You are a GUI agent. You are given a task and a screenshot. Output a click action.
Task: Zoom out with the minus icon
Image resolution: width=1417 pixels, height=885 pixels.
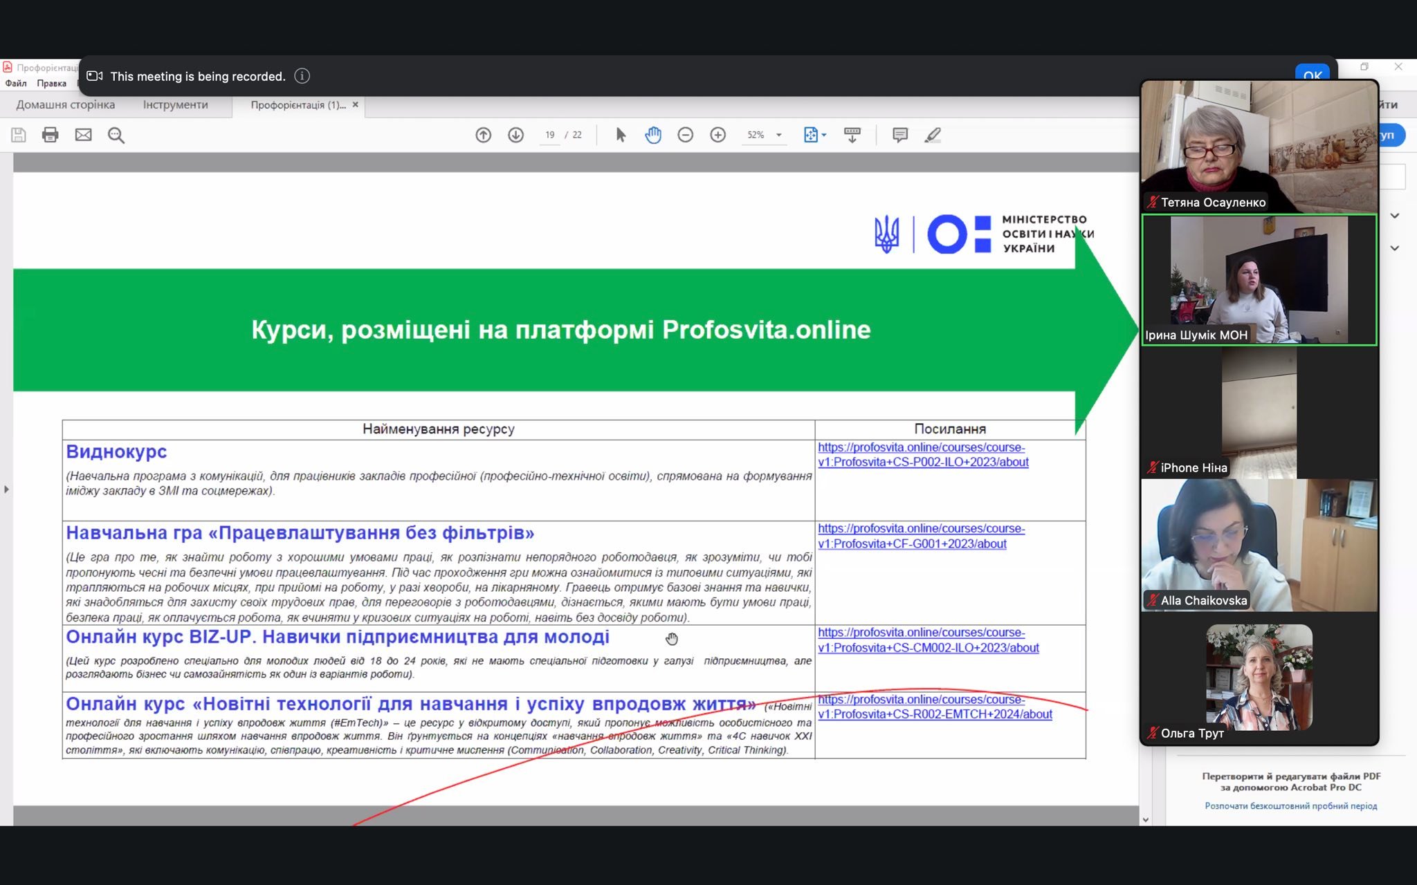click(x=685, y=135)
